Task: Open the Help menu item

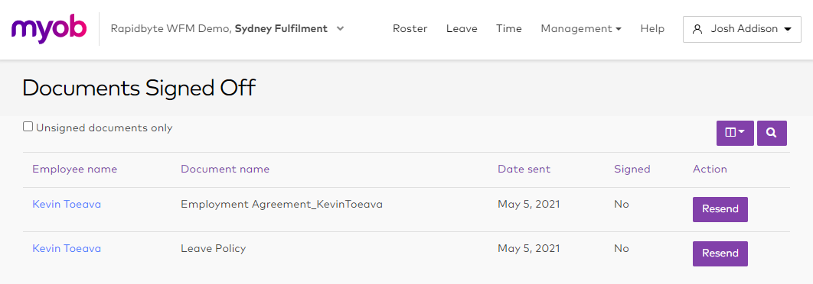Action: pyautogui.click(x=652, y=29)
